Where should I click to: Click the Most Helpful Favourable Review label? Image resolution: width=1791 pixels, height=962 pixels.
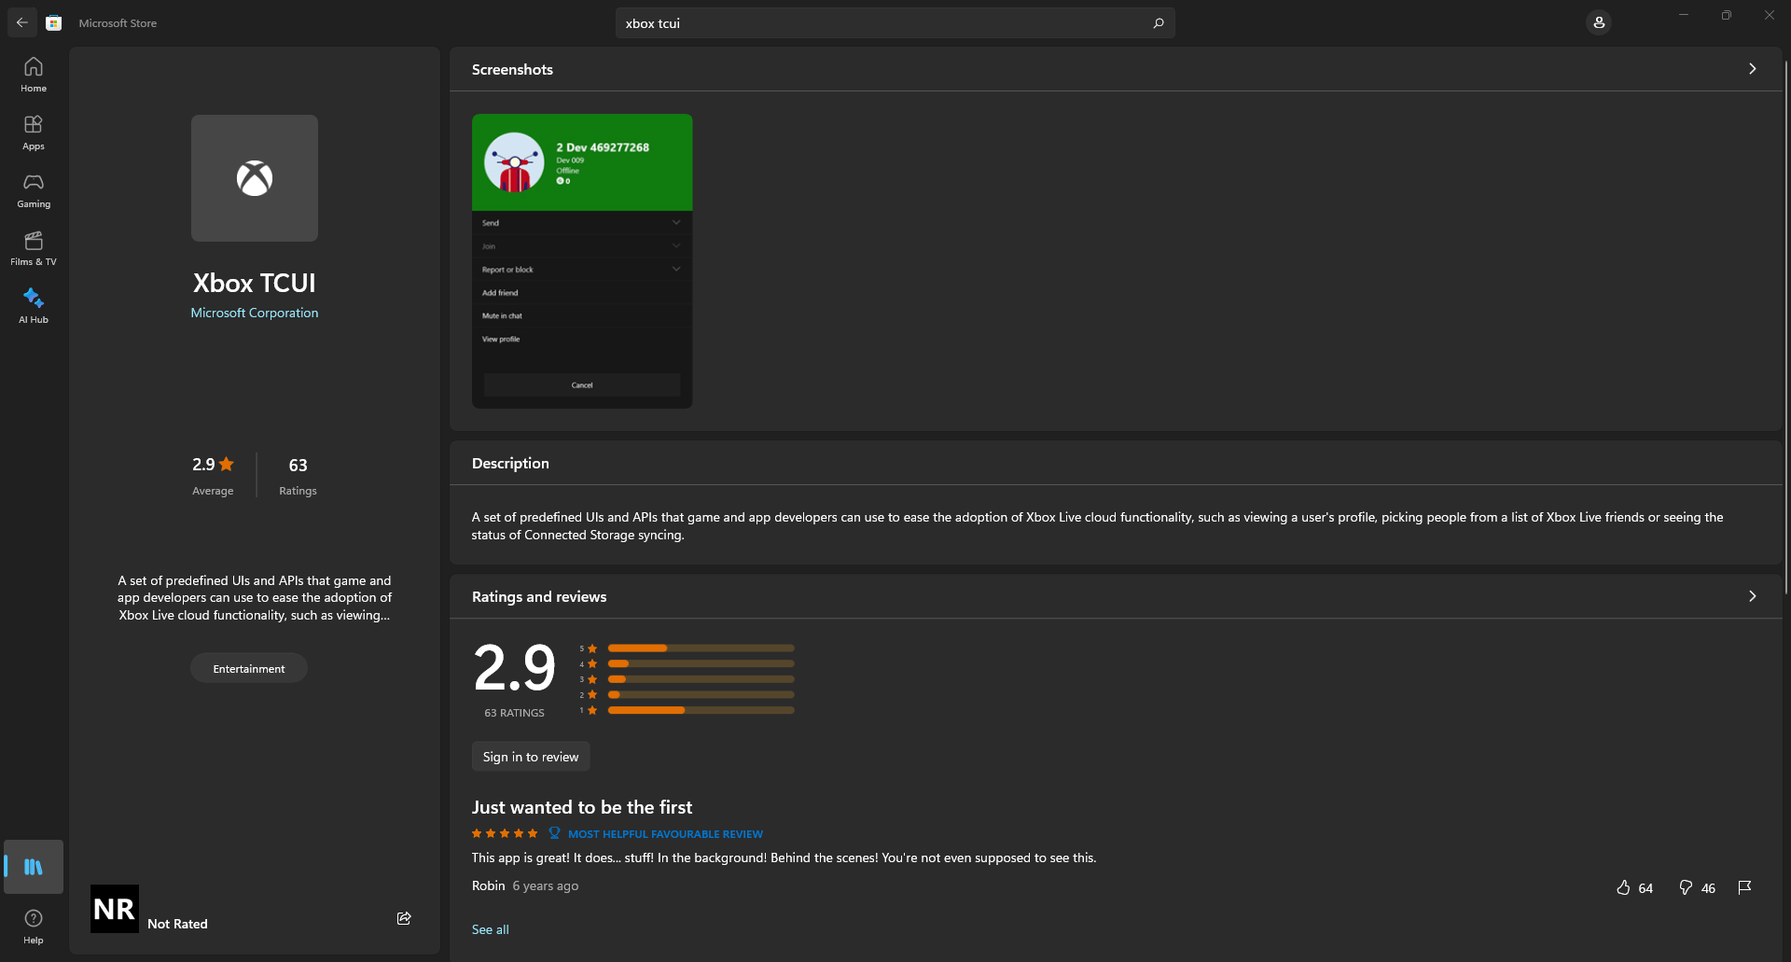(665, 834)
